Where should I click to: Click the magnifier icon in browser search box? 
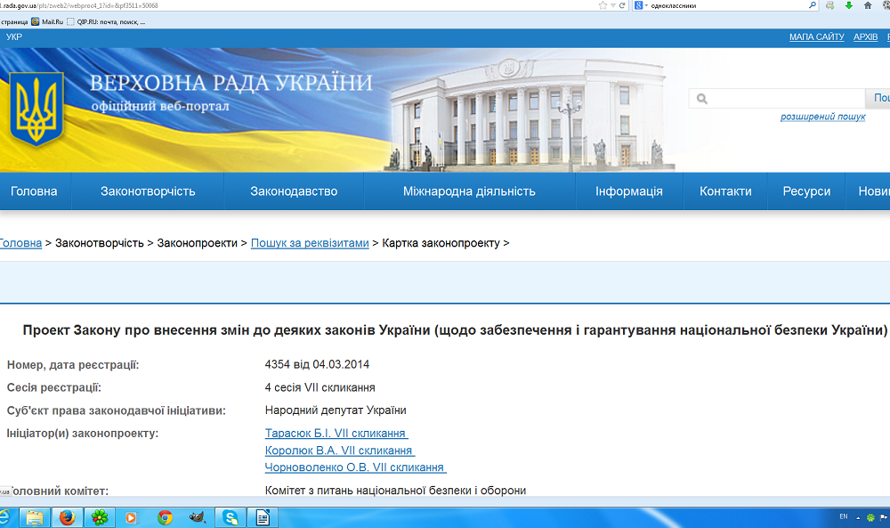[x=812, y=5]
